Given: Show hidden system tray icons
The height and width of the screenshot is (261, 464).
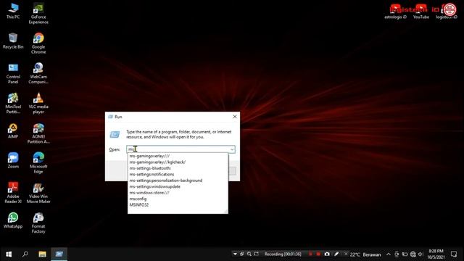Looking at the screenshot, I should (389, 254).
